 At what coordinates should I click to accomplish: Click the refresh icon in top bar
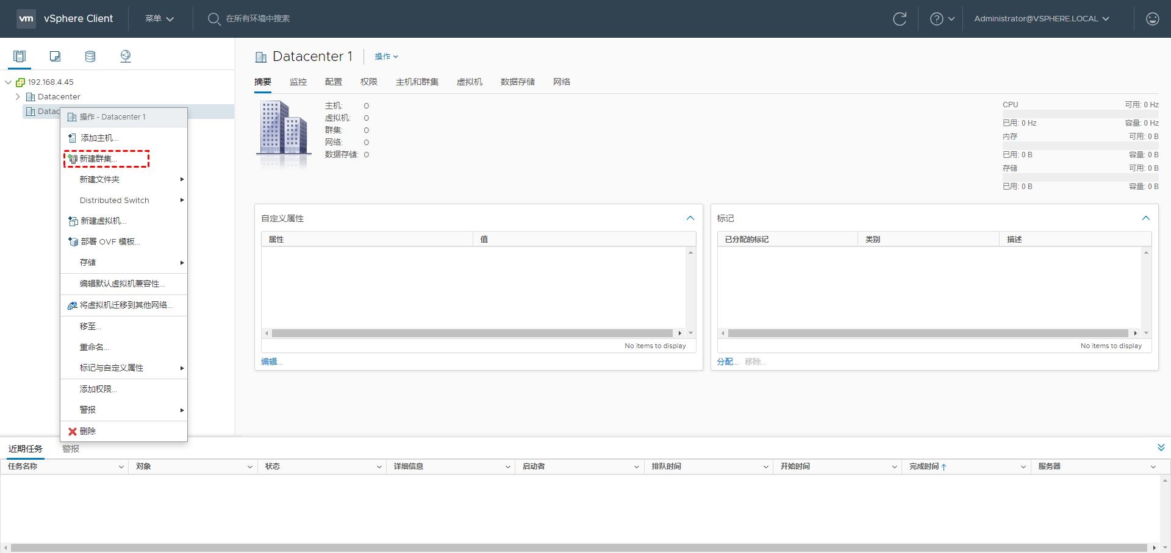[x=900, y=19]
